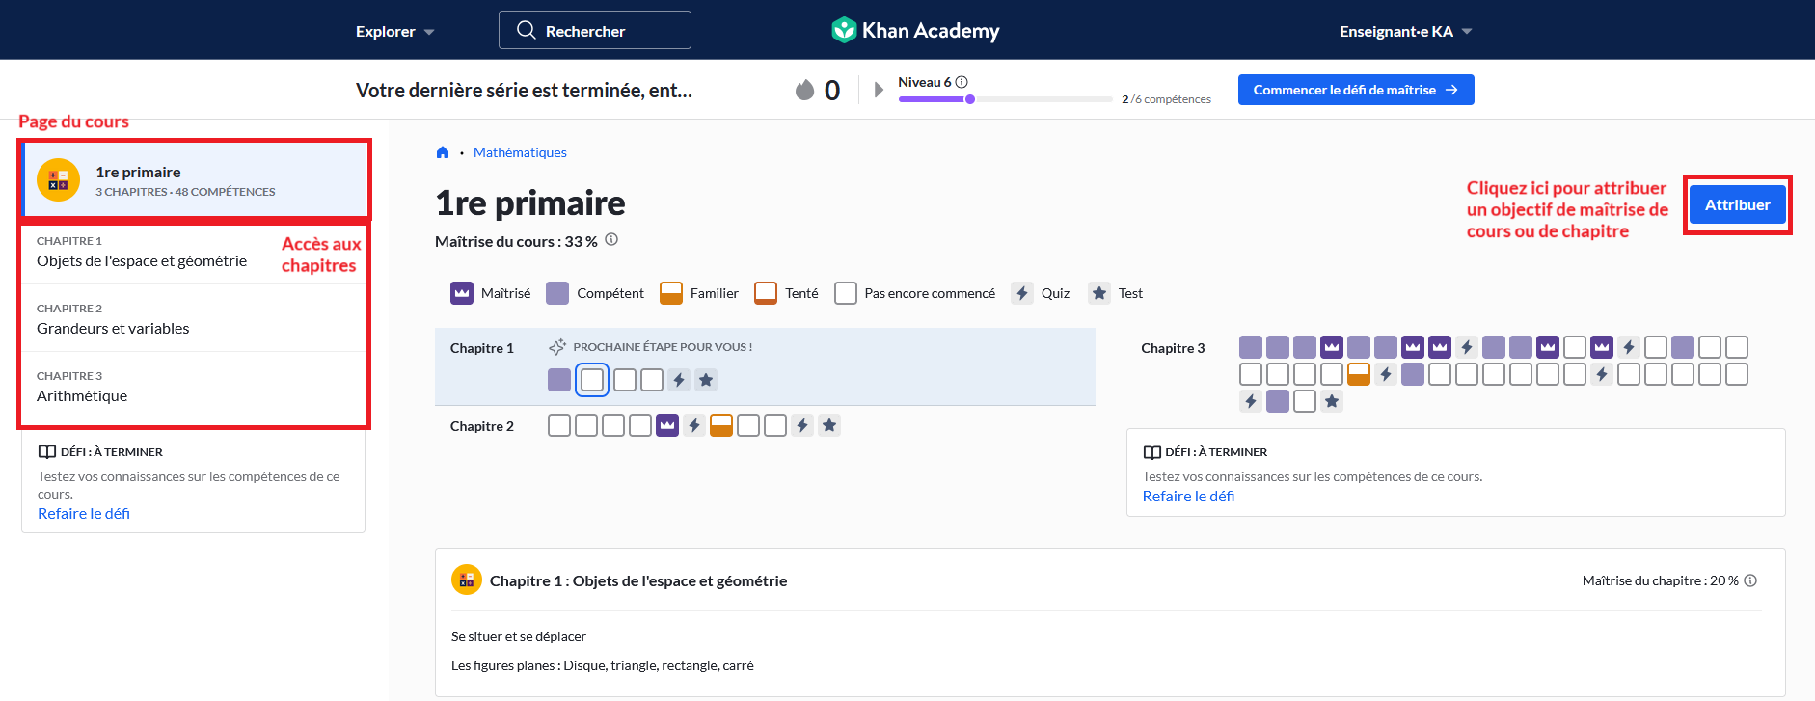Click the search magnifier icon
The image size is (1815, 701).
[x=526, y=30]
